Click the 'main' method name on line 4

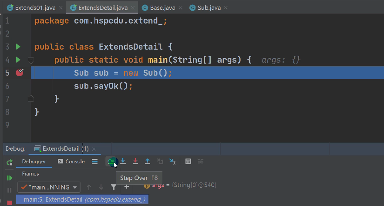[x=158, y=60]
